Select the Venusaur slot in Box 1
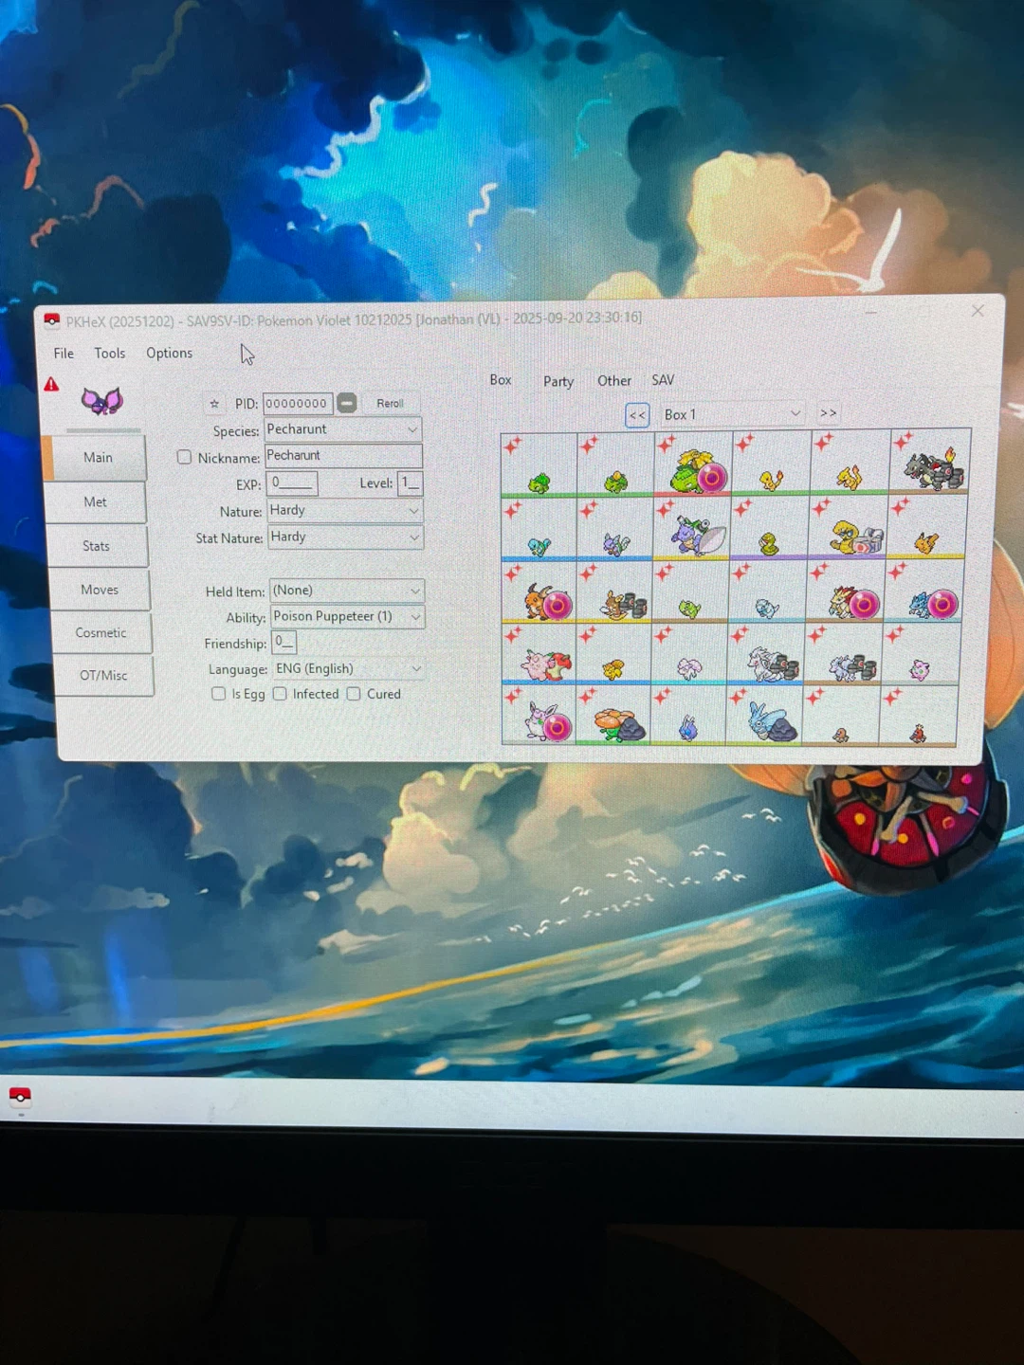The width and height of the screenshot is (1024, 1365). click(x=693, y=464)
